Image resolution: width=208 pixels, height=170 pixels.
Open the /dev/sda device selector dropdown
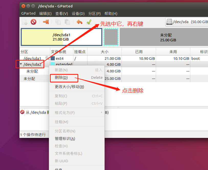pos(187,22)
